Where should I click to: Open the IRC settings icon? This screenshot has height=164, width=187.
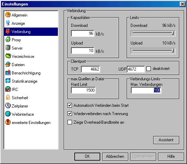tap(8, 89)
